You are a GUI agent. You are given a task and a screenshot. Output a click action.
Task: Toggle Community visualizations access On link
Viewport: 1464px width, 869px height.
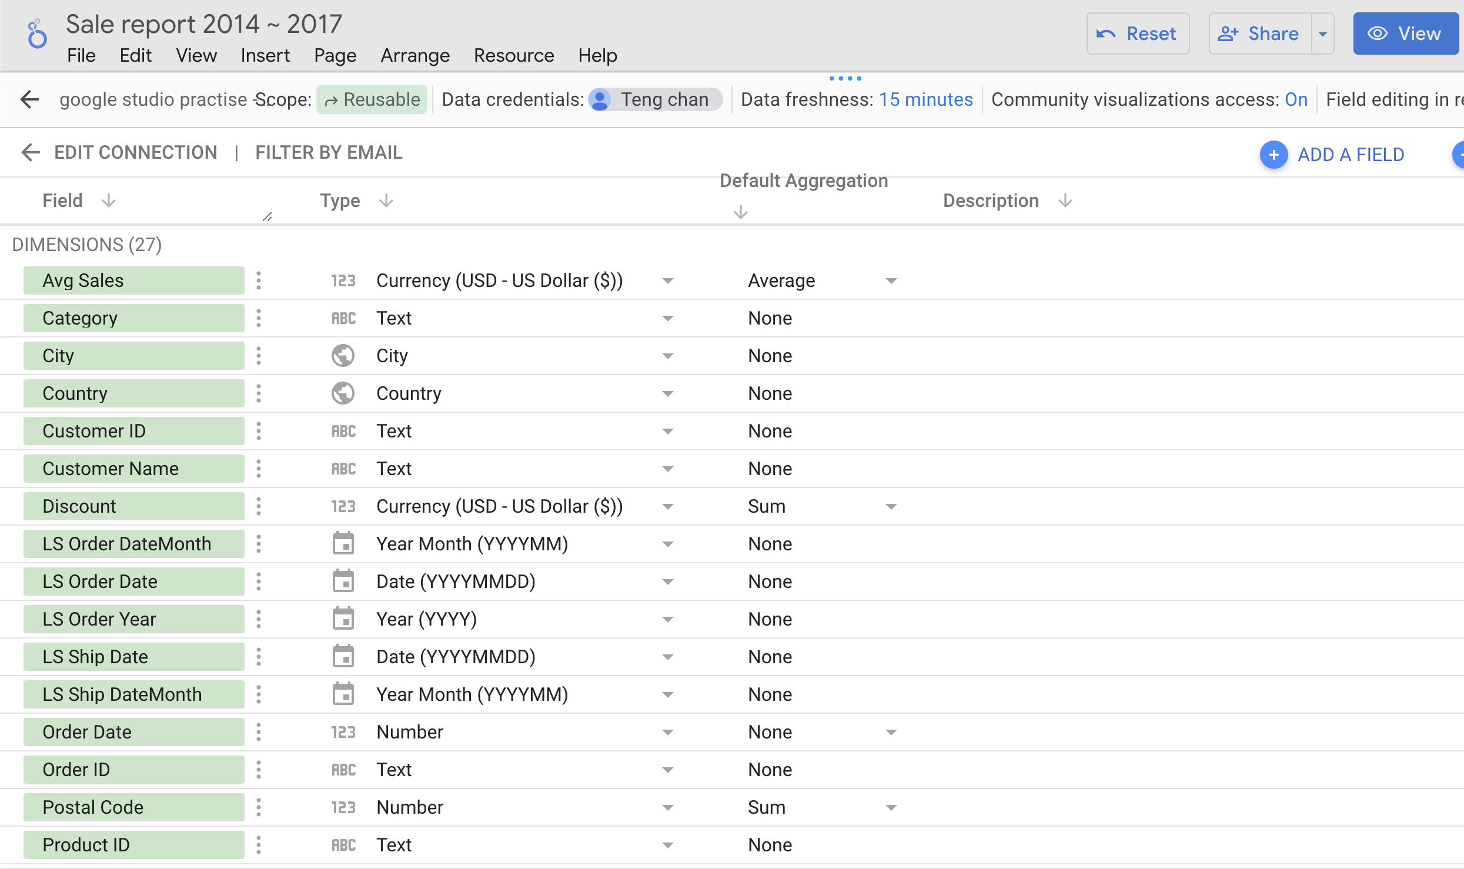[1296, 99]
